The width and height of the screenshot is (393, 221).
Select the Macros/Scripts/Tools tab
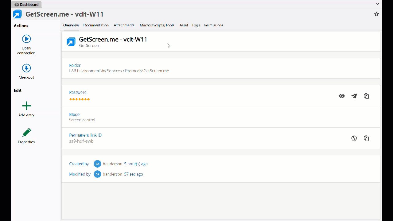click(x=157, y=25)
